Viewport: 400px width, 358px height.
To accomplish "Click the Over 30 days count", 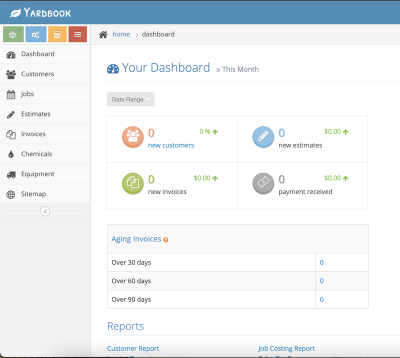I will (x=321, y=262).
